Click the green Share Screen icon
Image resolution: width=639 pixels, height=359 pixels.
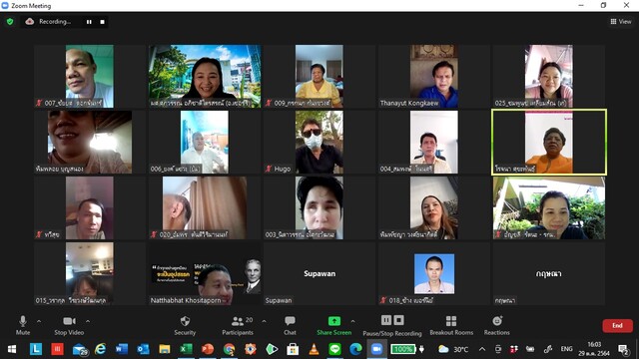coord(334,321)
